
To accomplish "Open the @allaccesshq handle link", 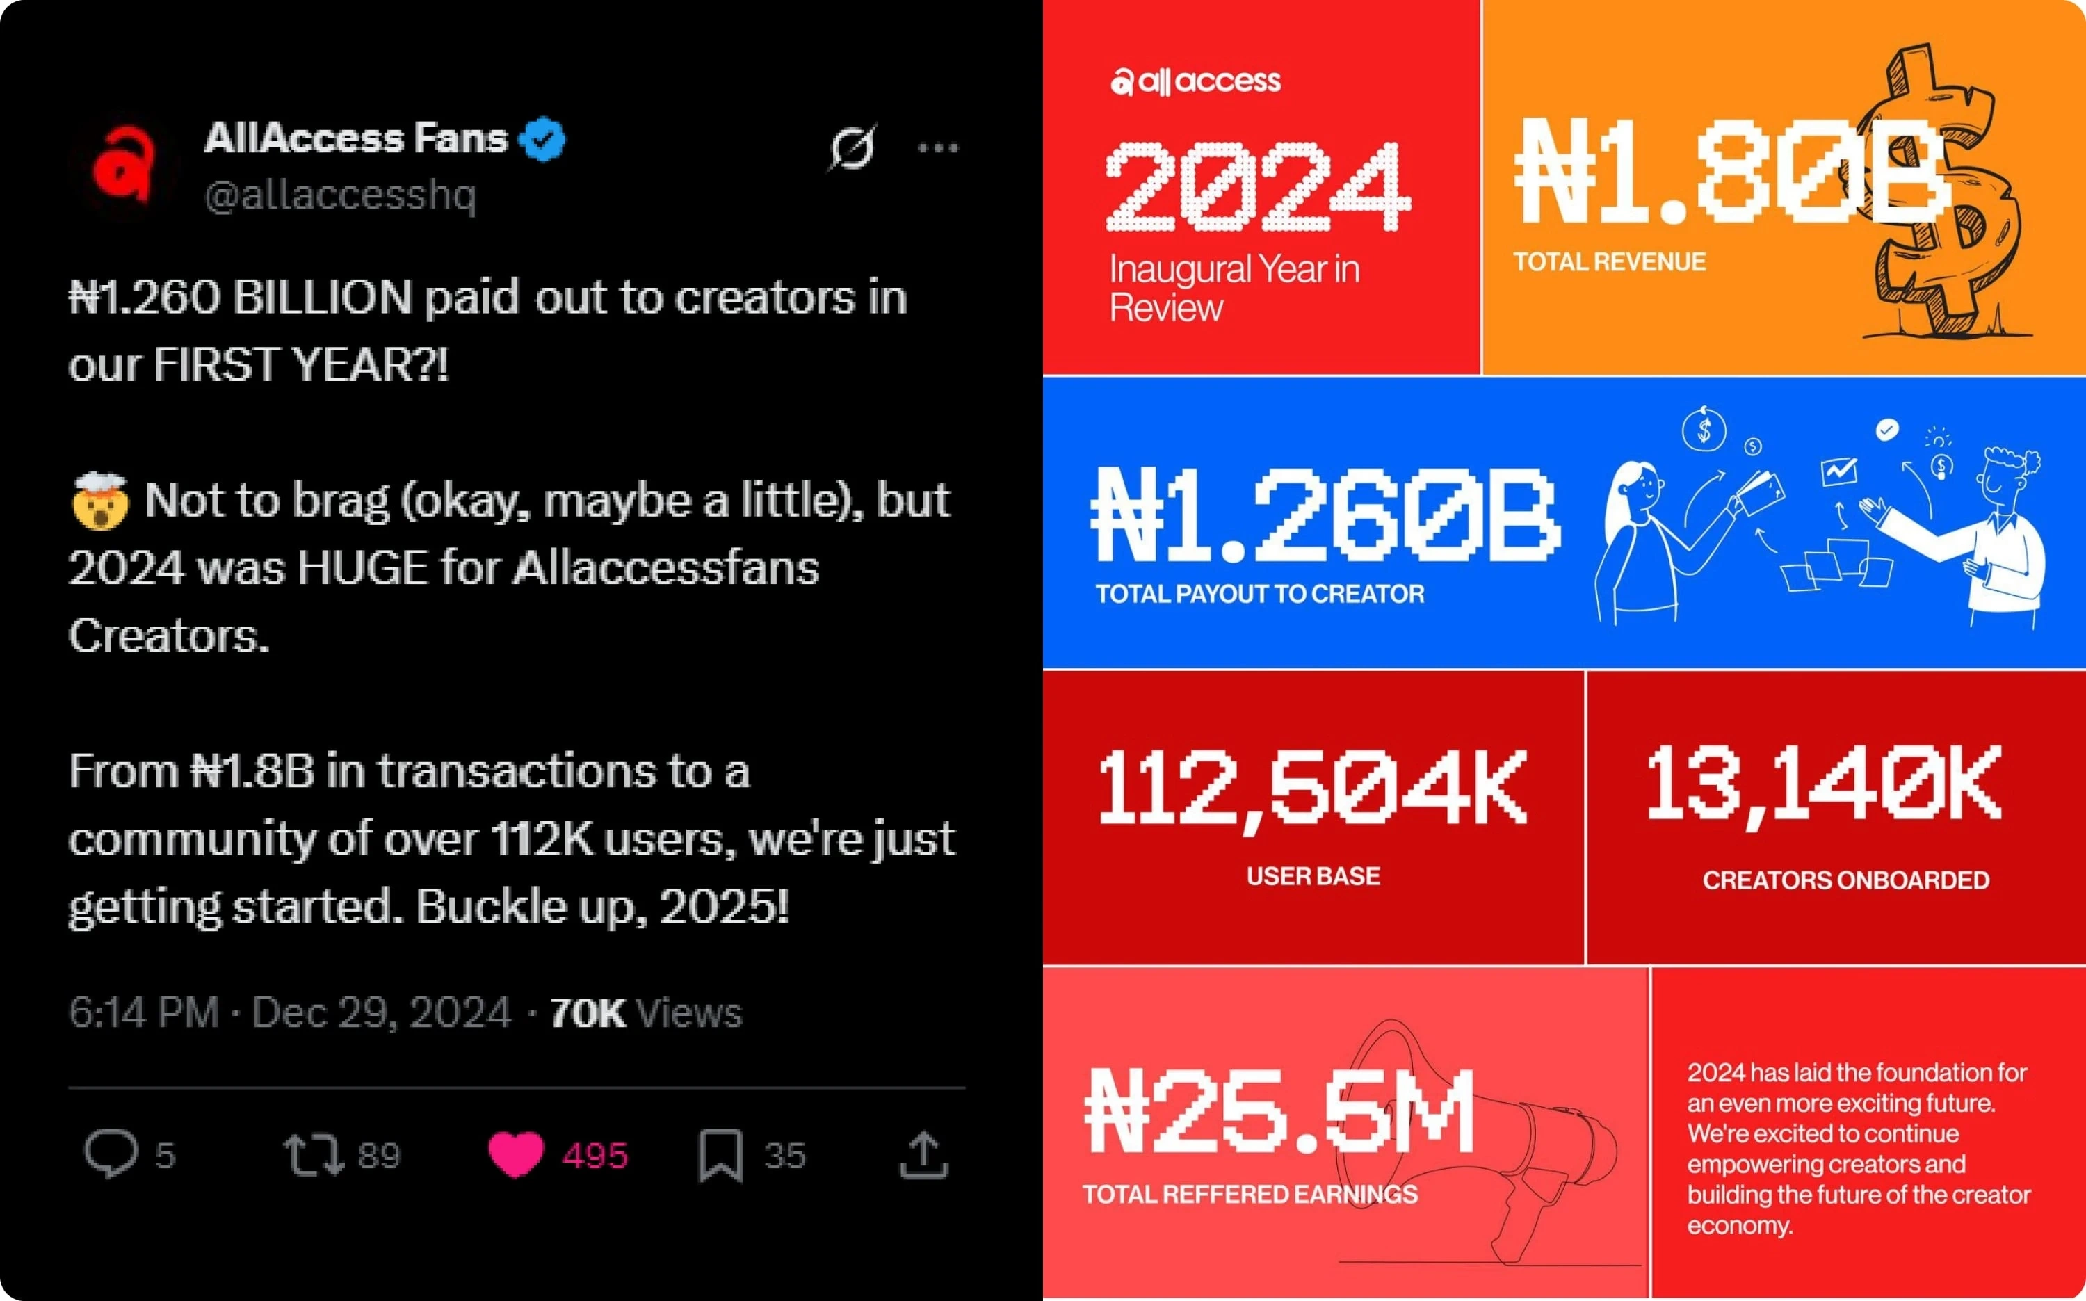I will coord(340,195).
